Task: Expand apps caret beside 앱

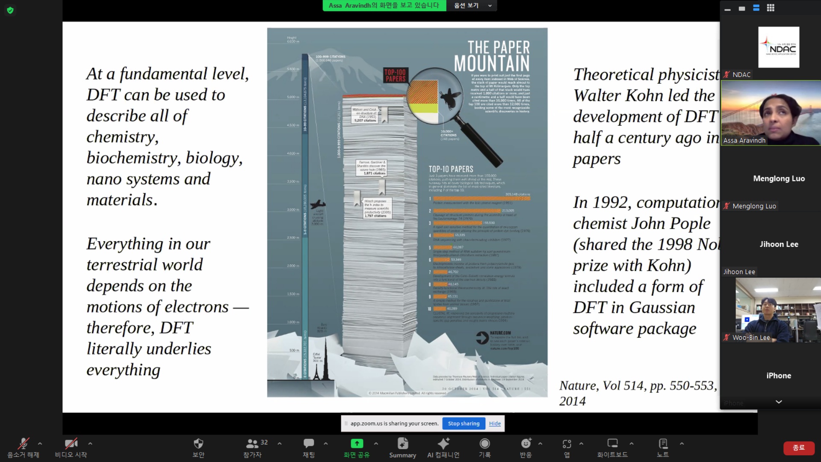Action: (582, 444)
